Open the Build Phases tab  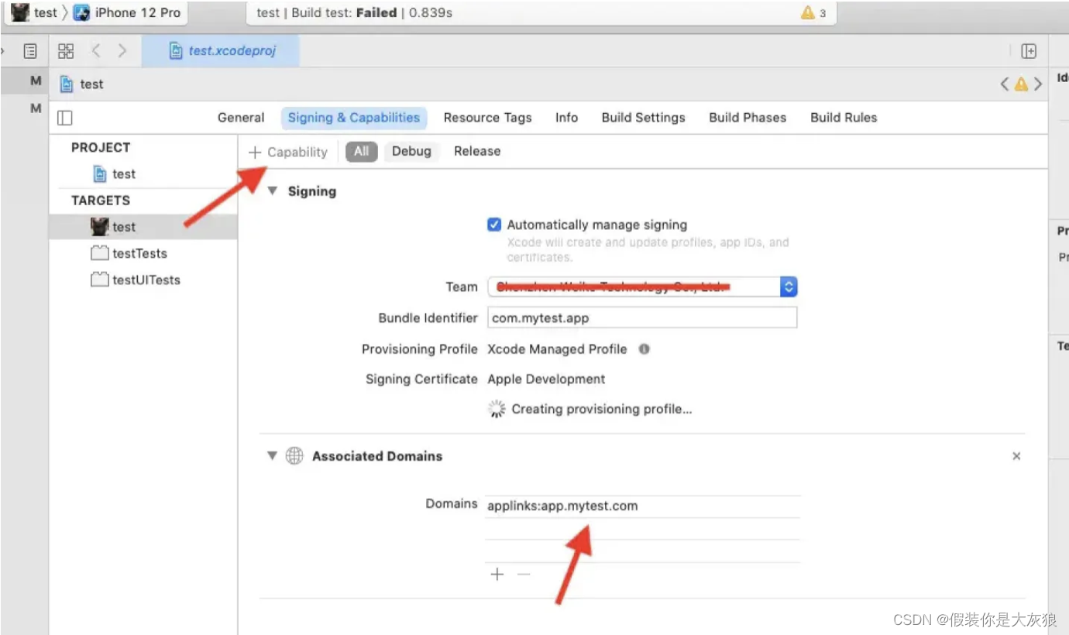[x=748, y=118]
